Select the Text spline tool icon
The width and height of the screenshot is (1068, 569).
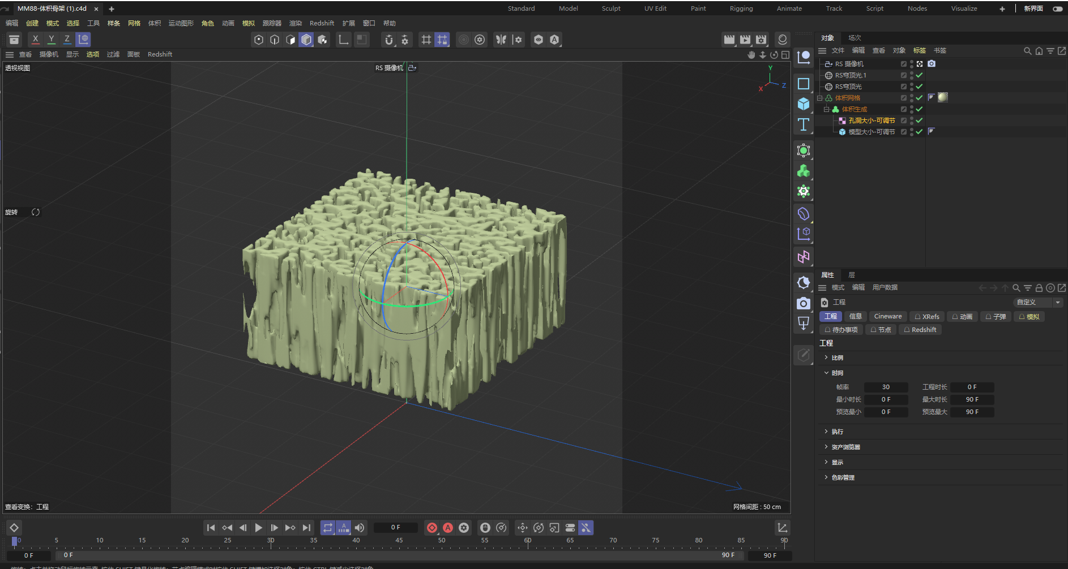[804, 124]
